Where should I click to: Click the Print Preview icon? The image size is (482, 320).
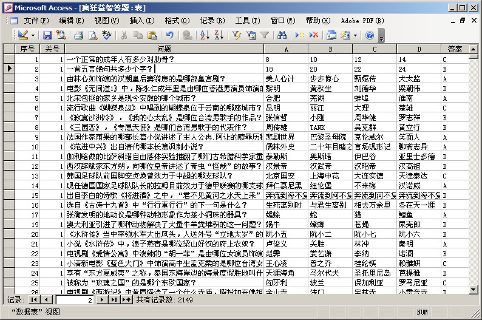[x=92, y=35]
